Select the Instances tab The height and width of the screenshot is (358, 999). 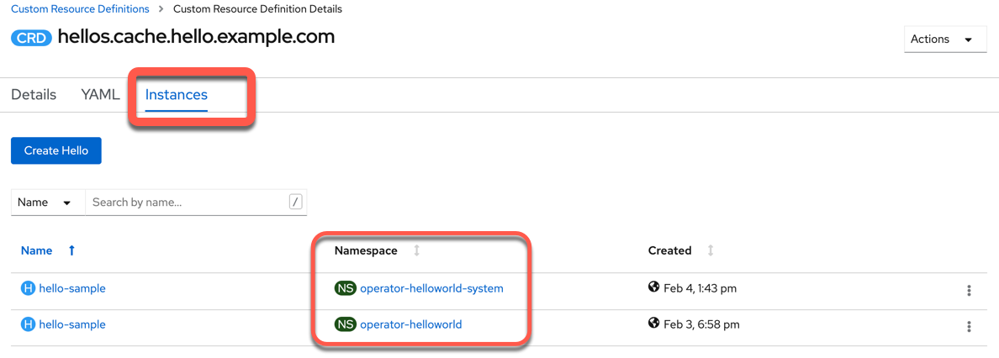coord(177,95)
